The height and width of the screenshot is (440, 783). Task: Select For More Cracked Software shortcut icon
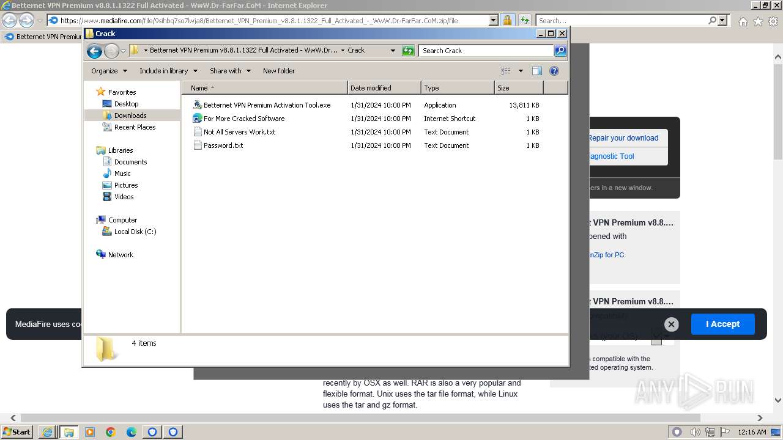pyautogui.click(x=198, y=119)
